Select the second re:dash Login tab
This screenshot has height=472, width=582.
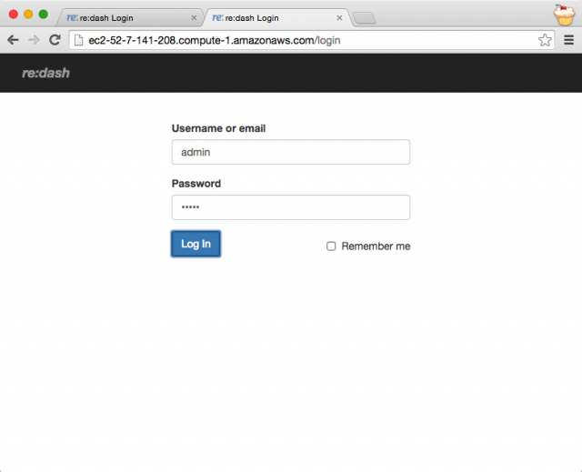[x=276, y=18]
